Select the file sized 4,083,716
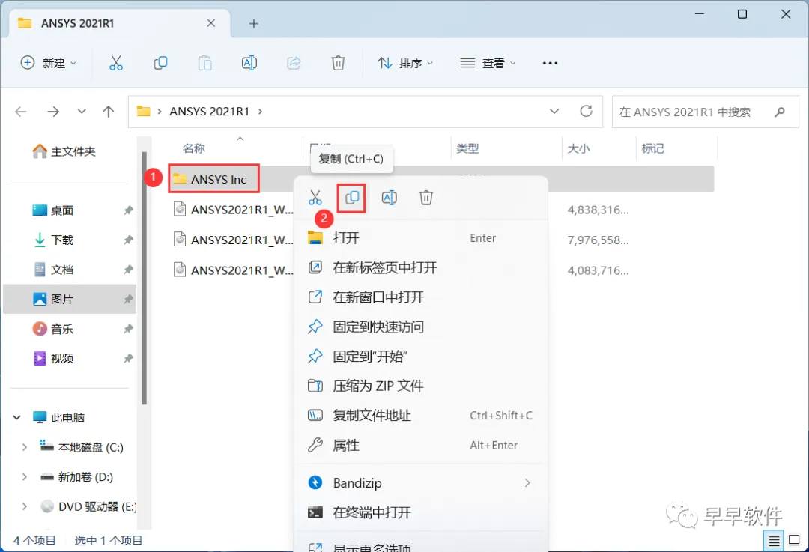 tap(233, 270)
